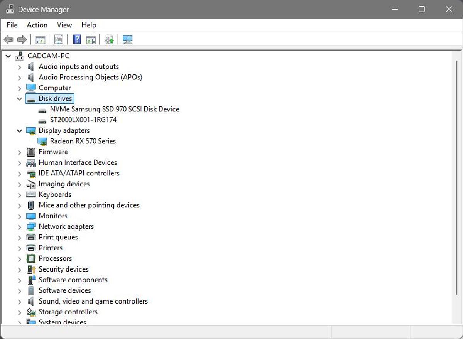Click Show/Hide Action Pane toolbar icon
This screenshot has height=339, width=463.
tap(91, 39)
